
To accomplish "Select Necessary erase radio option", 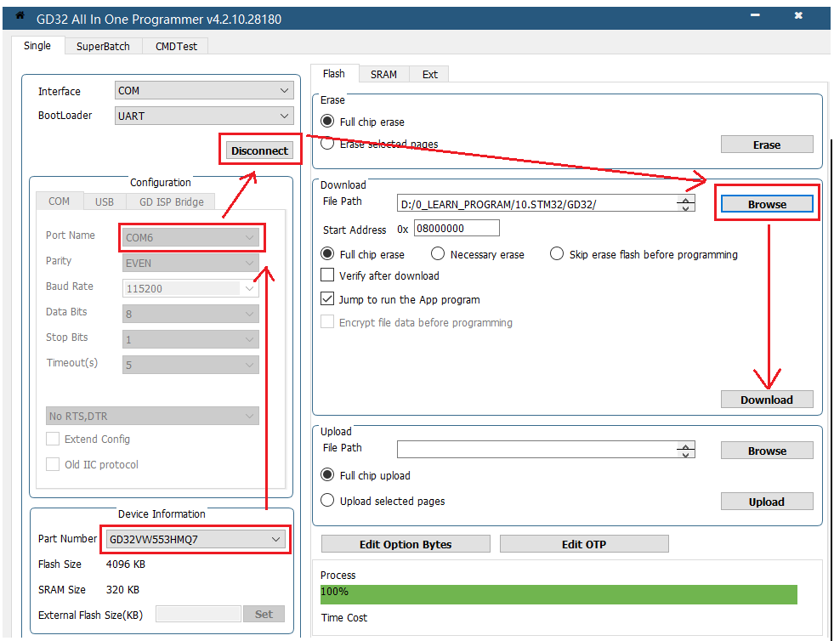I will 438,254.
